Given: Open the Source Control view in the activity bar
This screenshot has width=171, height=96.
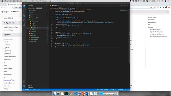Looking at the screenshot, I should click(x=24, y=15).
